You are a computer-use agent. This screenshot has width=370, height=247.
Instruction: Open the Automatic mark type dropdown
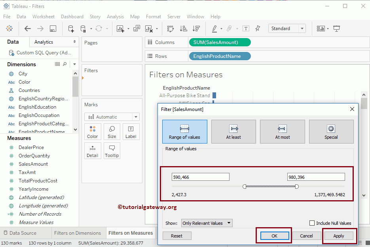click(135, 117)
